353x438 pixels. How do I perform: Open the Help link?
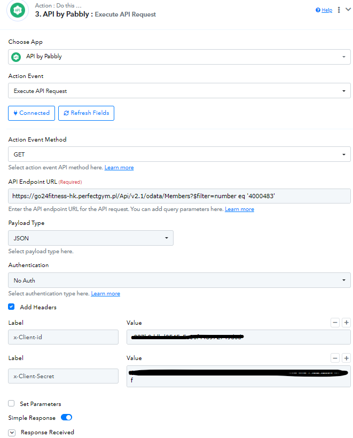[x=327, y=10]
